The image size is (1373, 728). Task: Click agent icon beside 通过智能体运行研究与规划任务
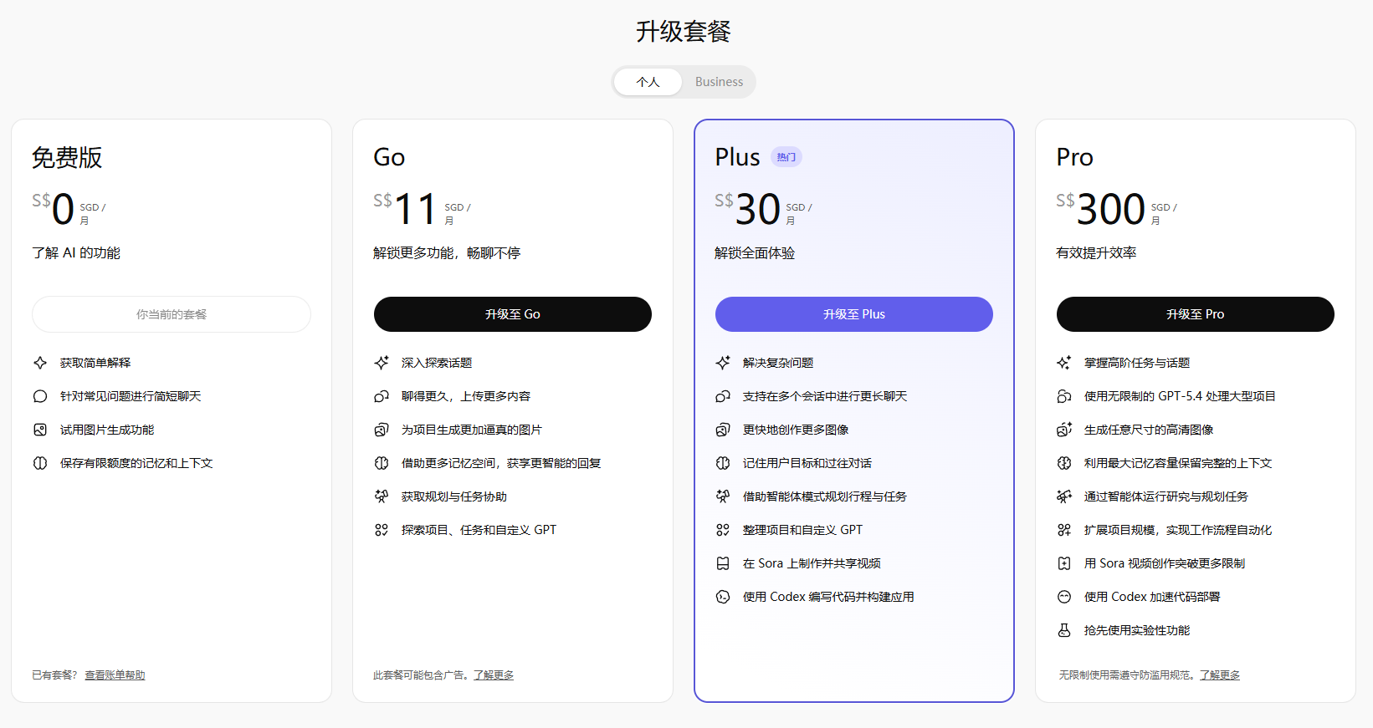(1064, 496)
